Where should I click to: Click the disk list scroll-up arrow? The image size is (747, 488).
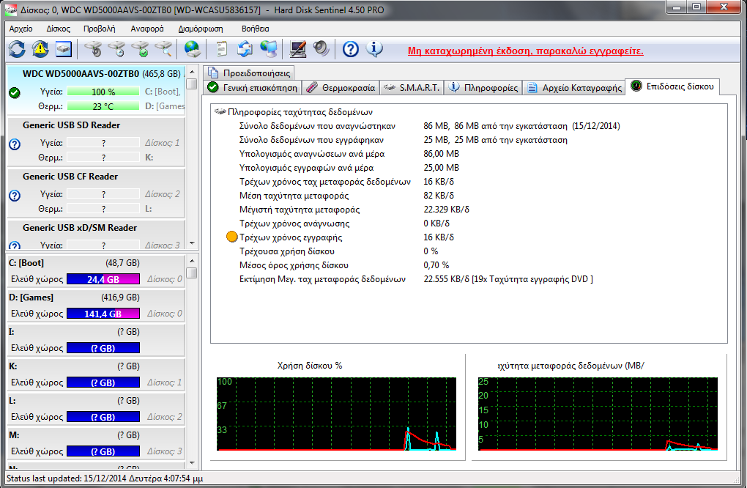(192, 72)
